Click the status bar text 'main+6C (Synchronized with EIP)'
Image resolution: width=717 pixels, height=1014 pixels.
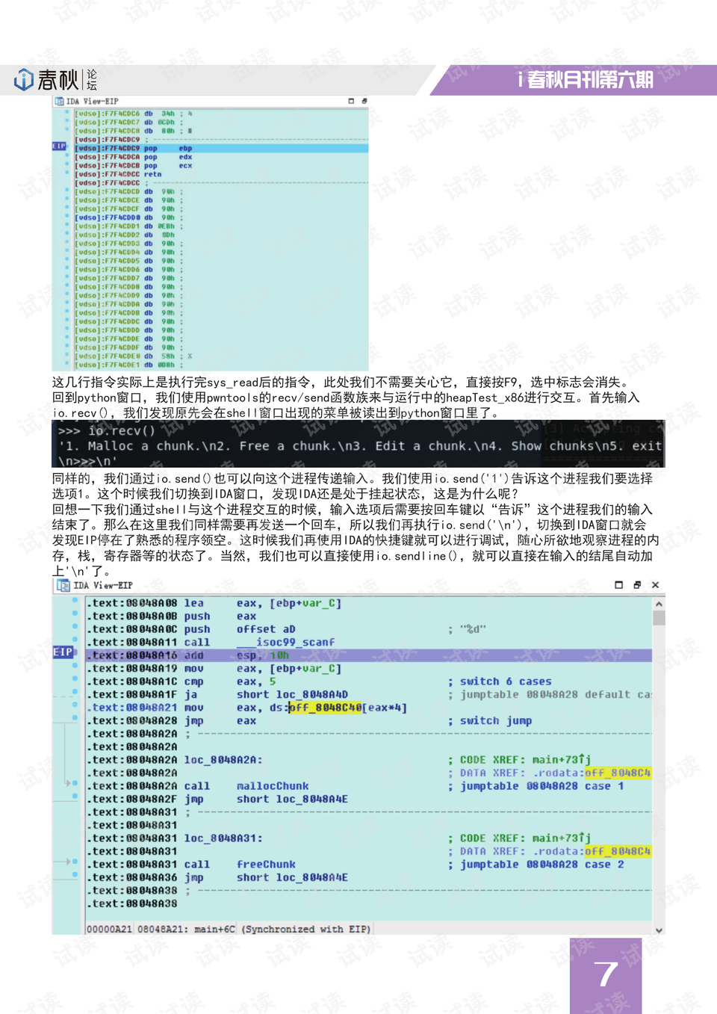pos(282,930)
